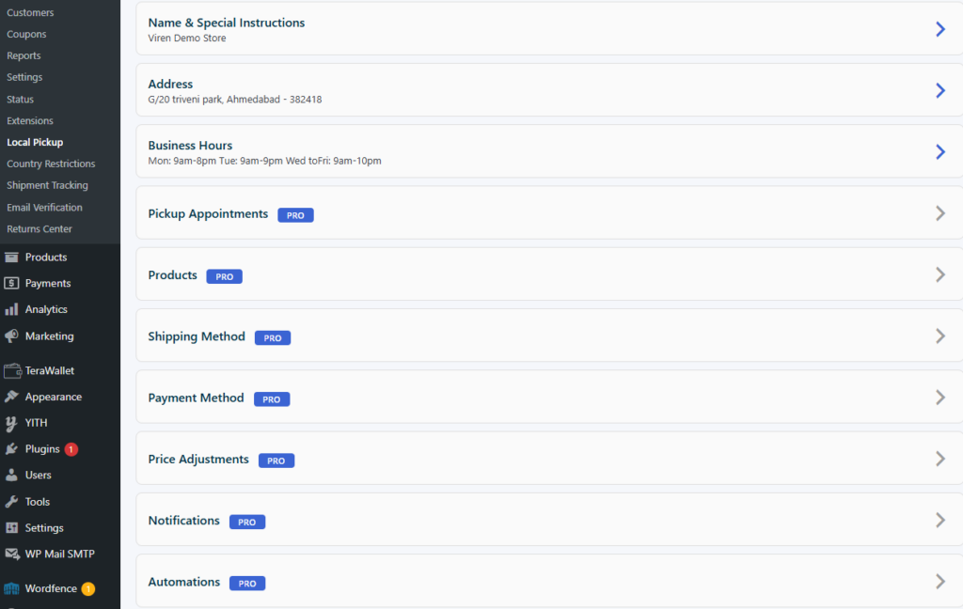Screen dimensions: 963x609
Task: Click the Returns Center link
Action: (x=39, y=228)
